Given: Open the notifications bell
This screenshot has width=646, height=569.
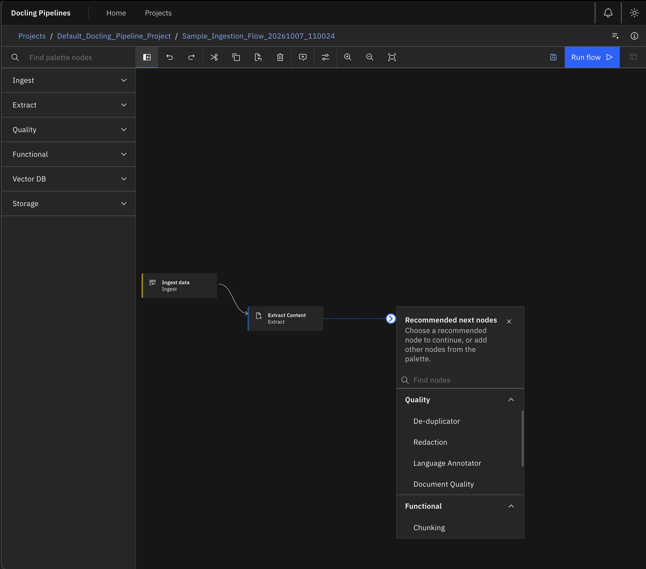Looking at the screenshot, I should click(608, 13).
